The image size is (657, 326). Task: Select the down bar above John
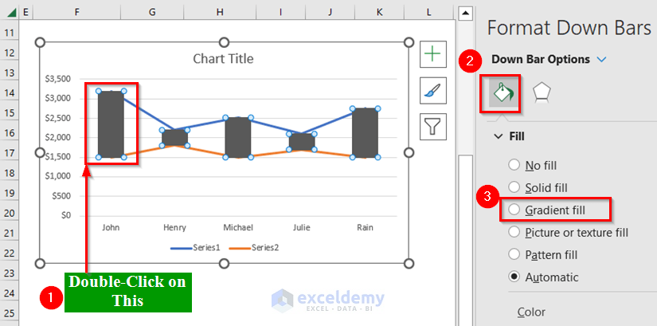click(111, 124)
